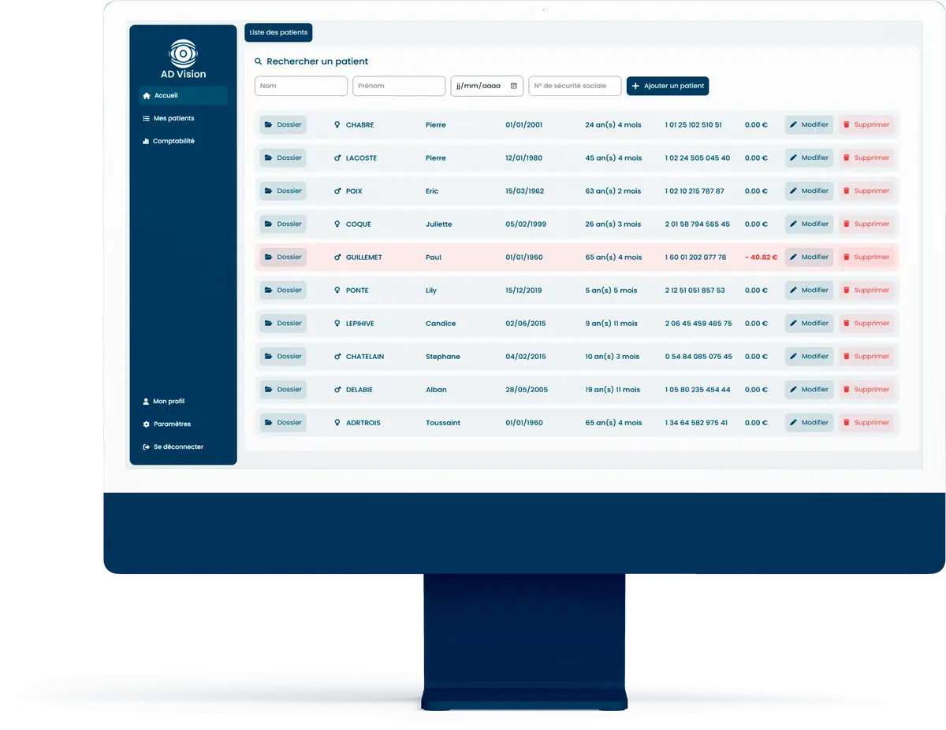Open the calendar picker in date field

coord(514,86)
